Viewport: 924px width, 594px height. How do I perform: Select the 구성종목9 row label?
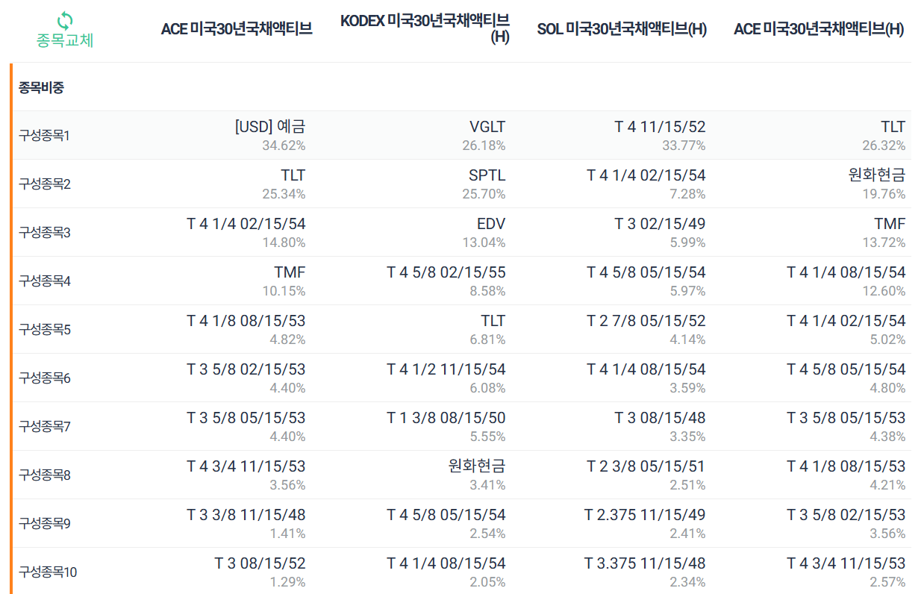point(45,524)
